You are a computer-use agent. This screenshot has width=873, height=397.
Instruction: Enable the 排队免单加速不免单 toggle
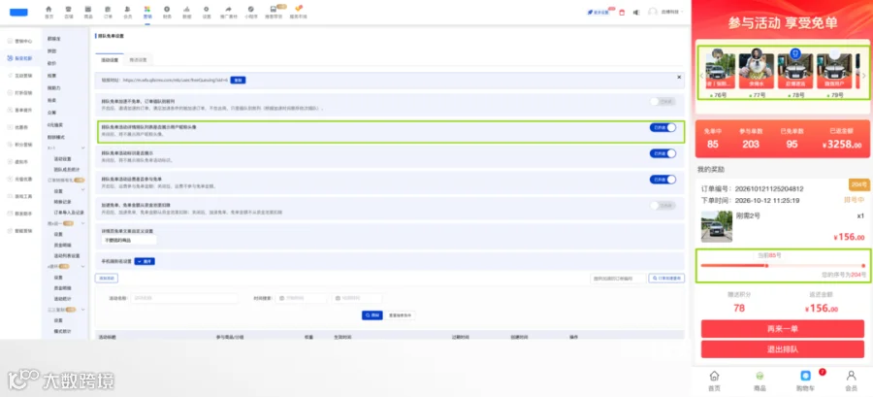coord(663,101)
